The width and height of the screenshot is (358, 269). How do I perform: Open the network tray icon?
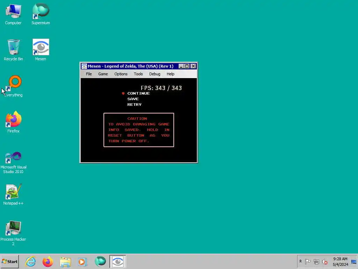click(x=316, y=261)
